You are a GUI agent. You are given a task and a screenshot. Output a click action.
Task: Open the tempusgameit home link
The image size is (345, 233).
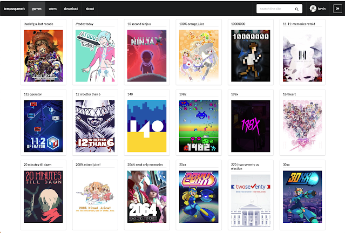click(x=14, y=9)
